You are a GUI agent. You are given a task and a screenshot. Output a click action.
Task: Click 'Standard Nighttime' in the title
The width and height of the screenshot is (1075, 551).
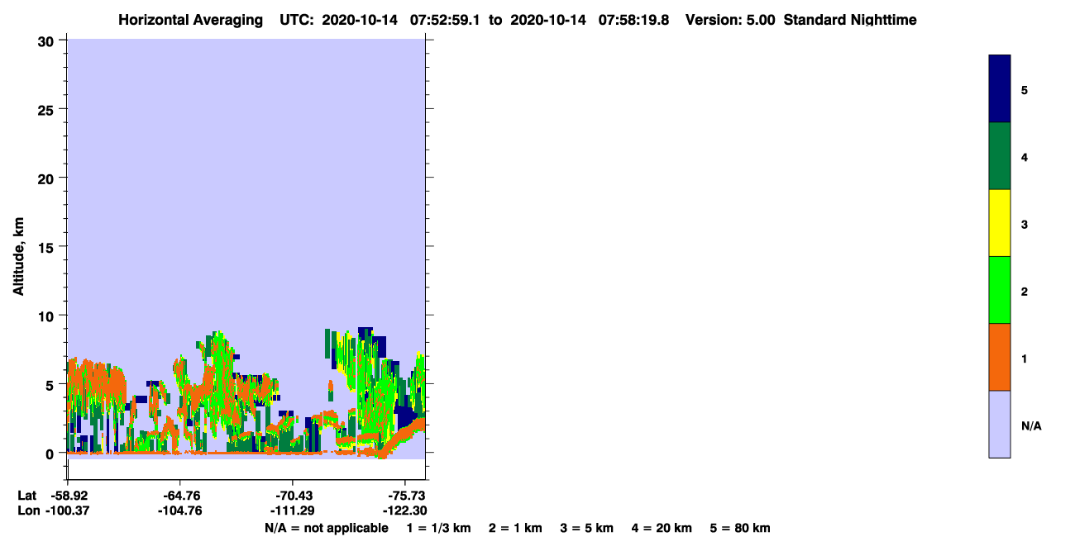(849, 20)
